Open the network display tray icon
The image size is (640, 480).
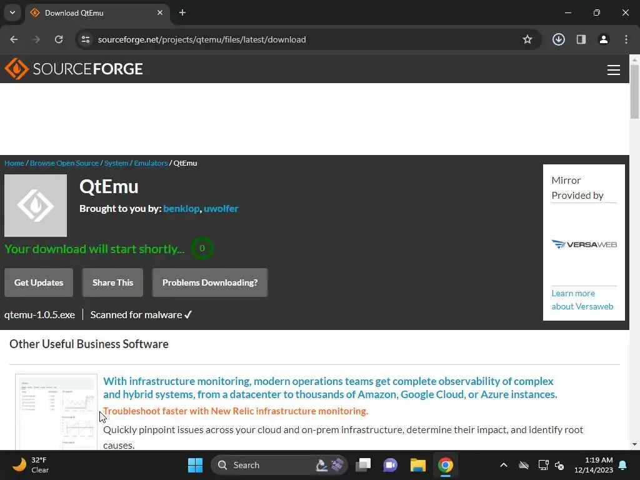coord(543,465)
